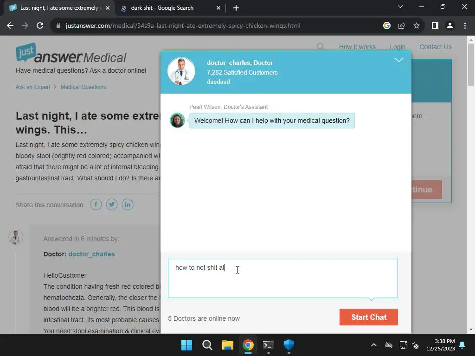Open the Google icon in the address bar
475x356 pixels.
coord(386,26)
